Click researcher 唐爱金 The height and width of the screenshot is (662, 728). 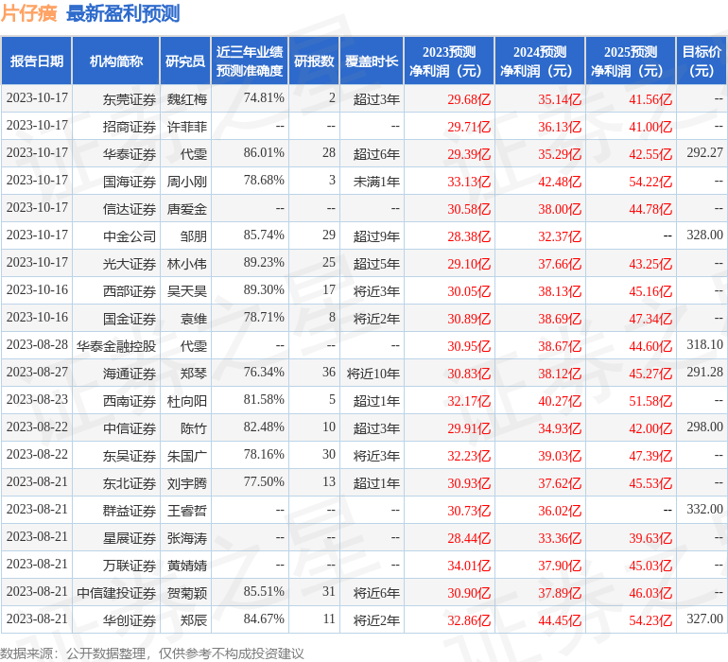(186, 209)
